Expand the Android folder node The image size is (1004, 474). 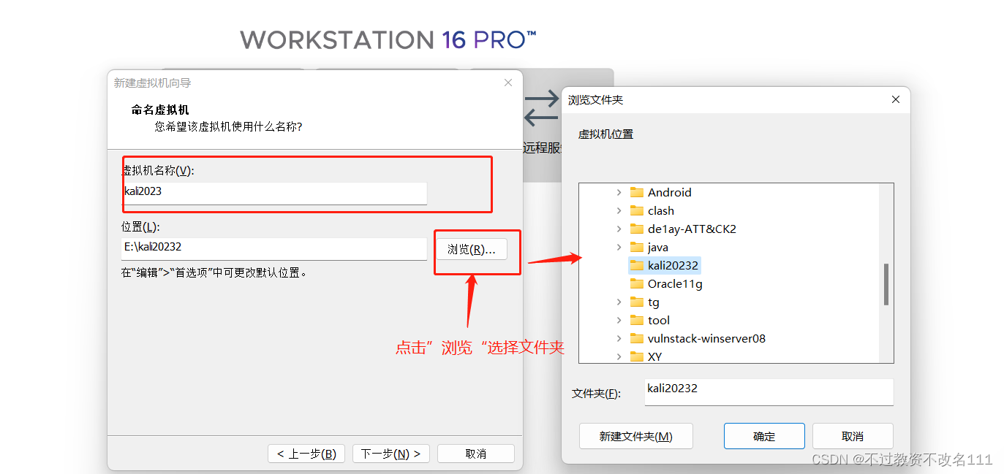619,192
